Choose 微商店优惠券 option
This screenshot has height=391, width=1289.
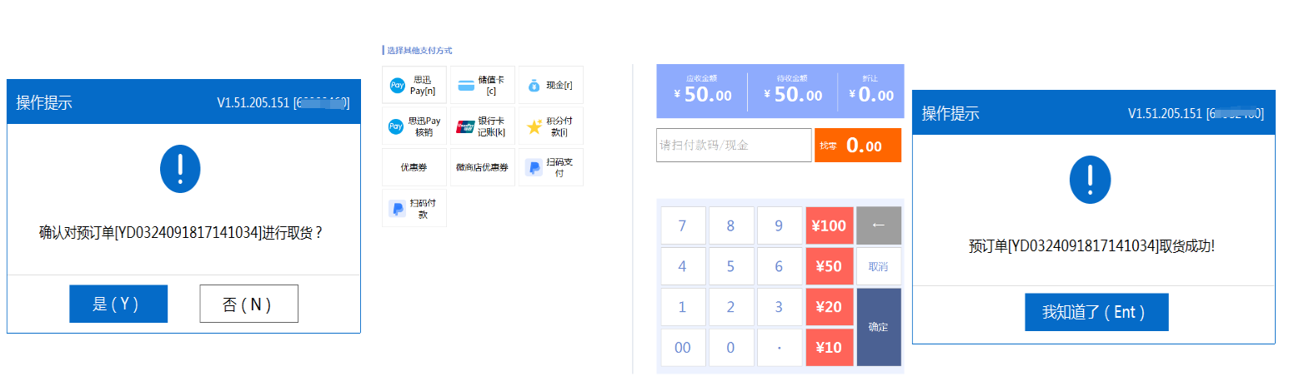[x=483, y=167]
